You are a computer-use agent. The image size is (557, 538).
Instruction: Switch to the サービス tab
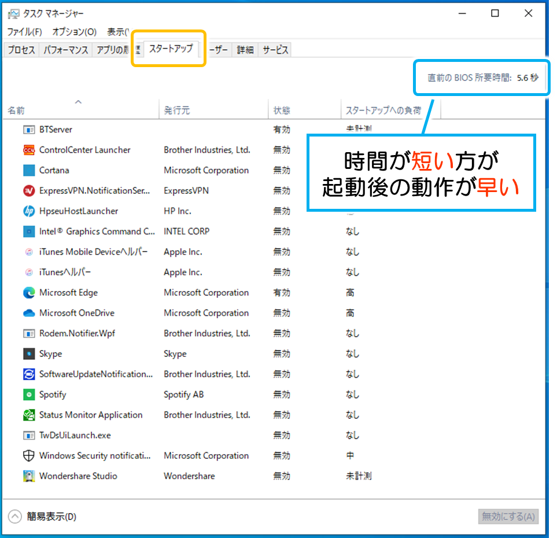coord(275,50)
